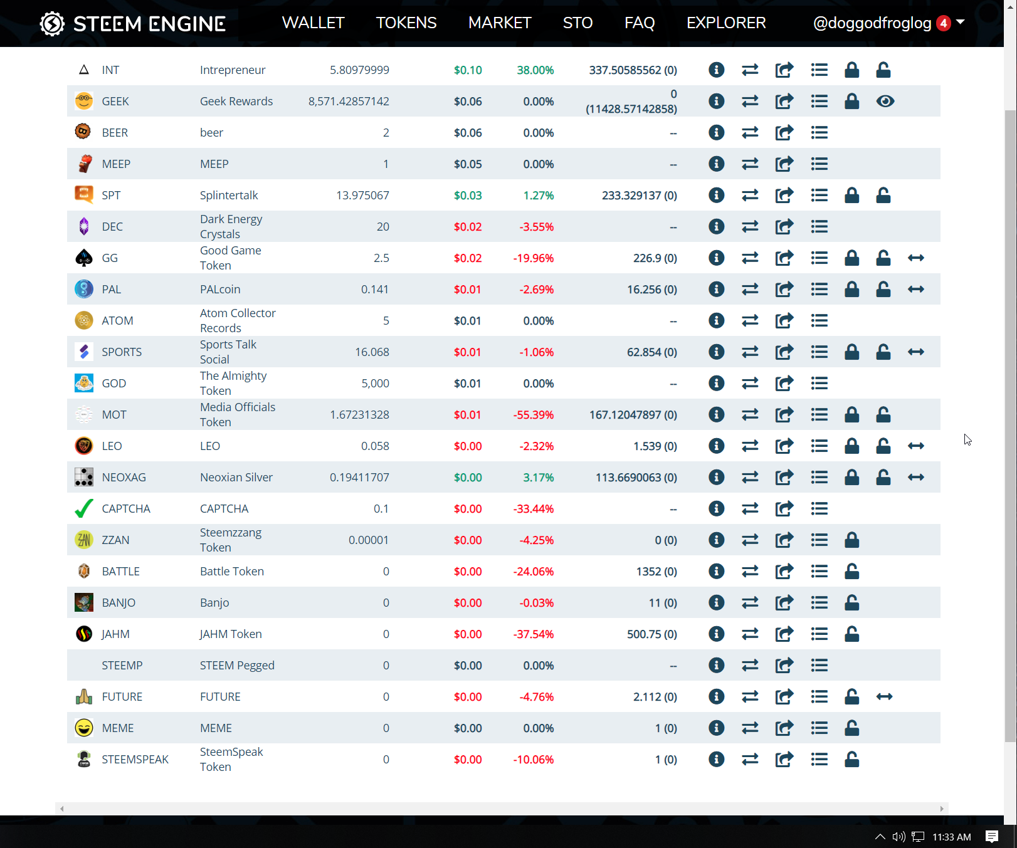The width and height of the screenshot is (1017, 848).
Task: Click transfer arrows icon for BEER
Action: tap(750, 132)
